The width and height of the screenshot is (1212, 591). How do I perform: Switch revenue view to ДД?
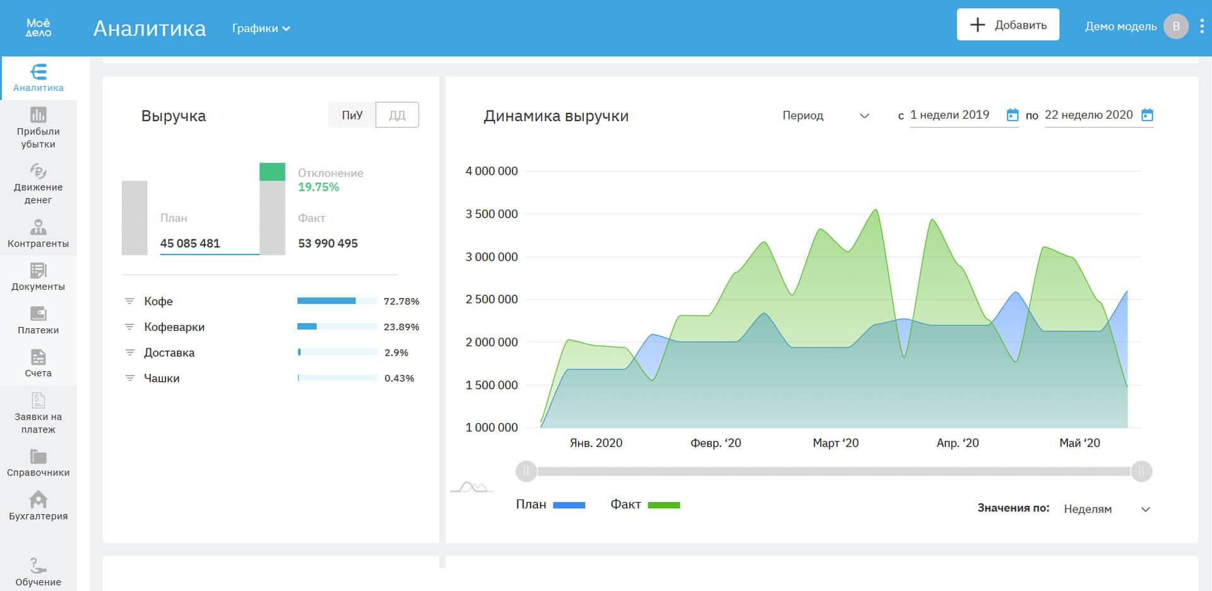[x=397, y=115]
